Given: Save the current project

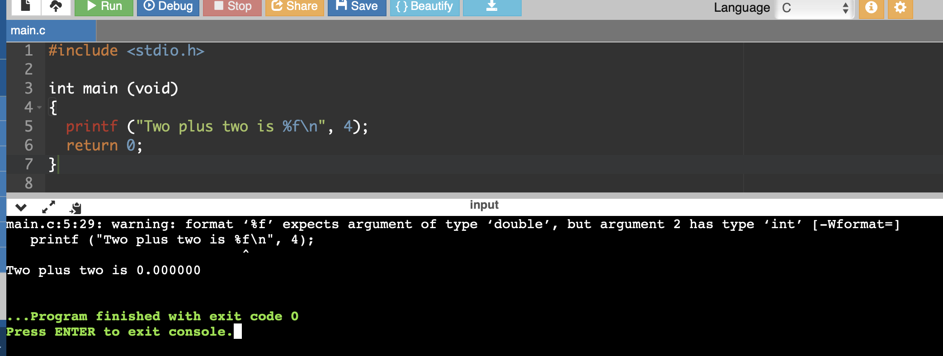Looking at the screenshot, I should (357, 7).
